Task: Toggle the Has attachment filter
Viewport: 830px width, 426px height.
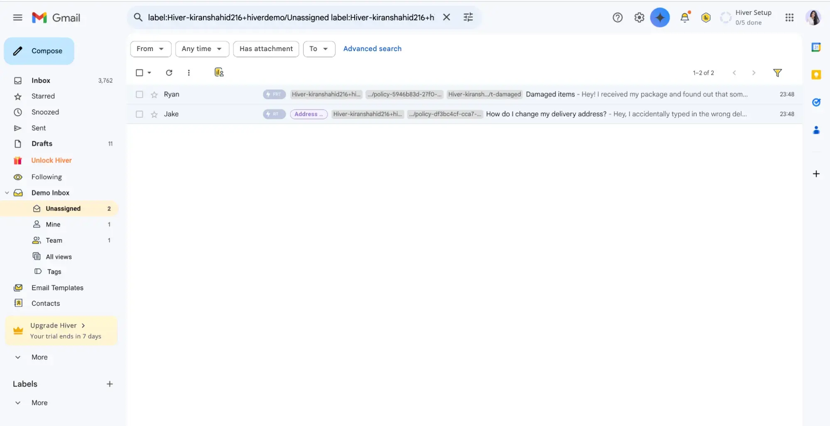Action: point(266,49)
